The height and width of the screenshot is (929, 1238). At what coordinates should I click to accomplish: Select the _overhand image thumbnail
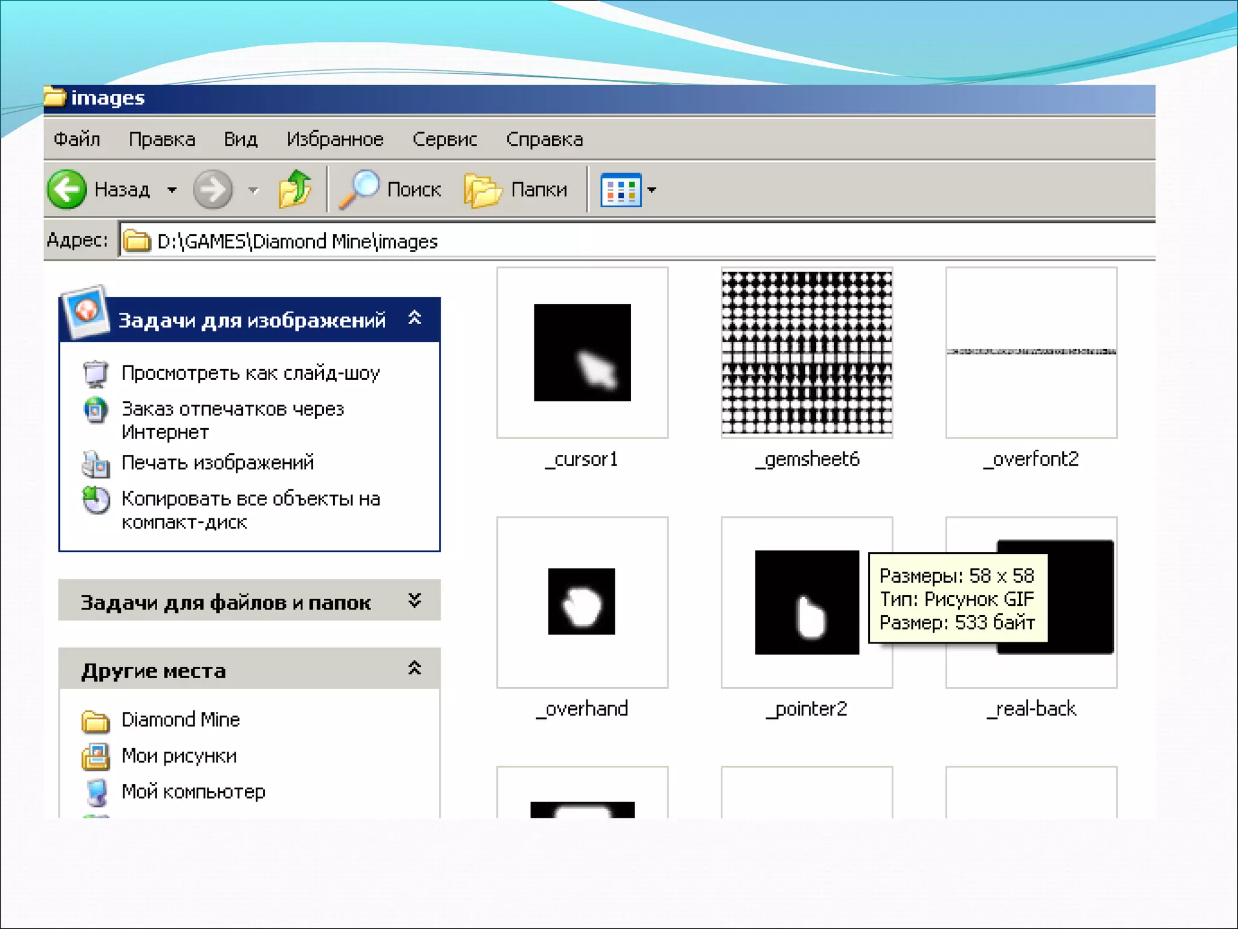582,602
